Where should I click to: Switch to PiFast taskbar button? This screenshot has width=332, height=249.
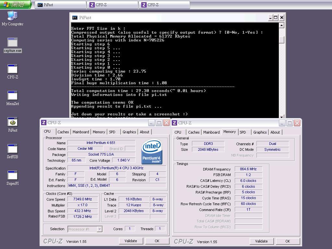click(x=60, y=5)
